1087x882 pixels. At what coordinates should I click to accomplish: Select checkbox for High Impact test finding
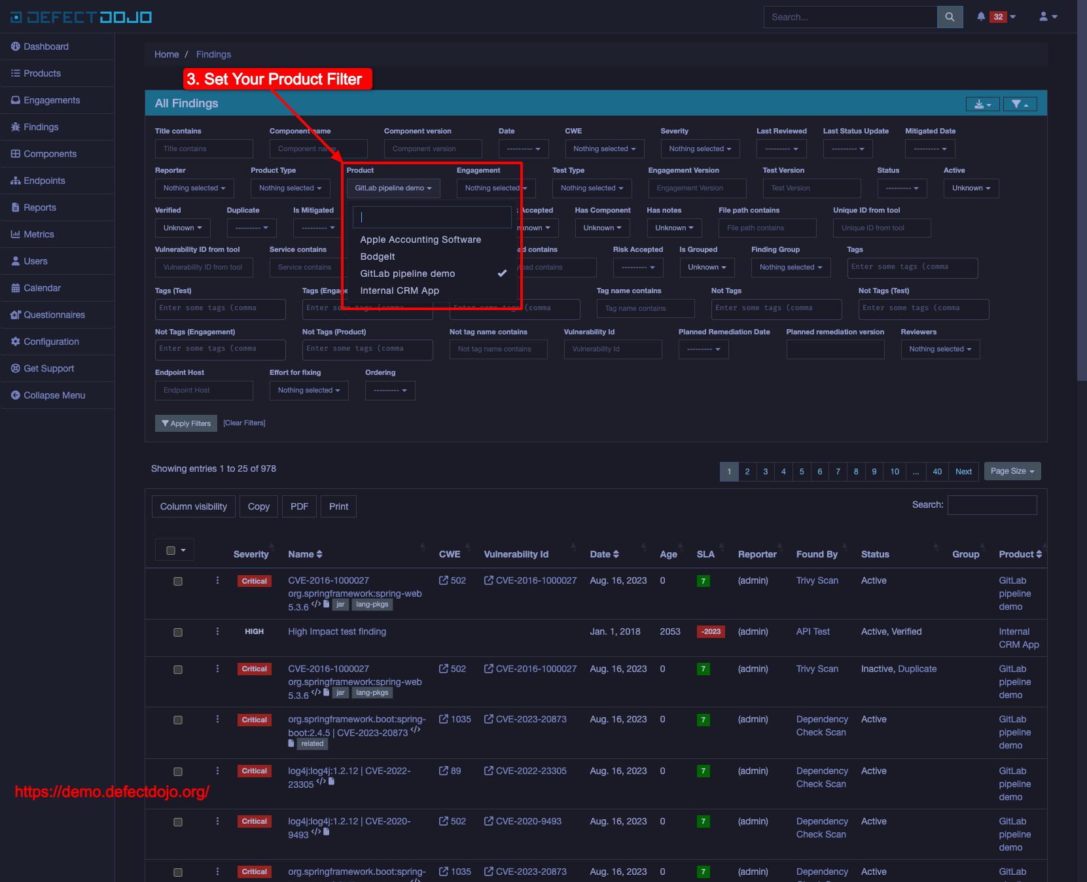178,632
